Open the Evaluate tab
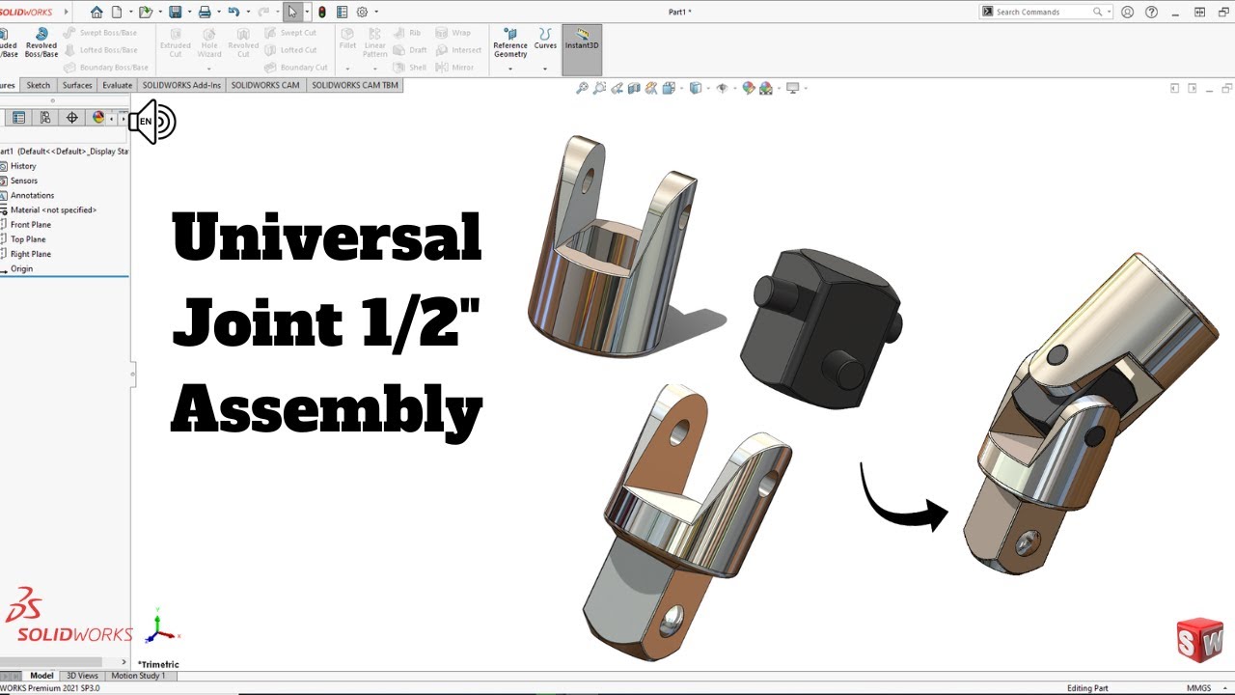Screen dimensions: 1235x695 tap(118, 85)
